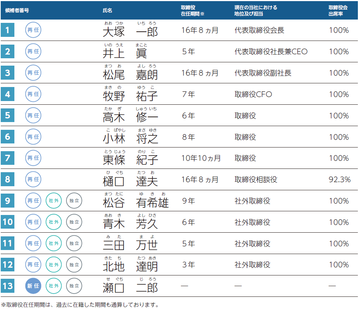Click the 社外 badge in 北地 達明's row

[x=53, y=265]
